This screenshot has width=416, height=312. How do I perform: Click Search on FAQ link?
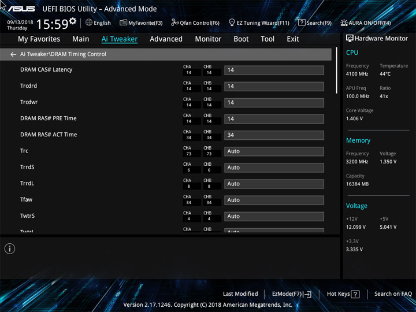(393, 294)
